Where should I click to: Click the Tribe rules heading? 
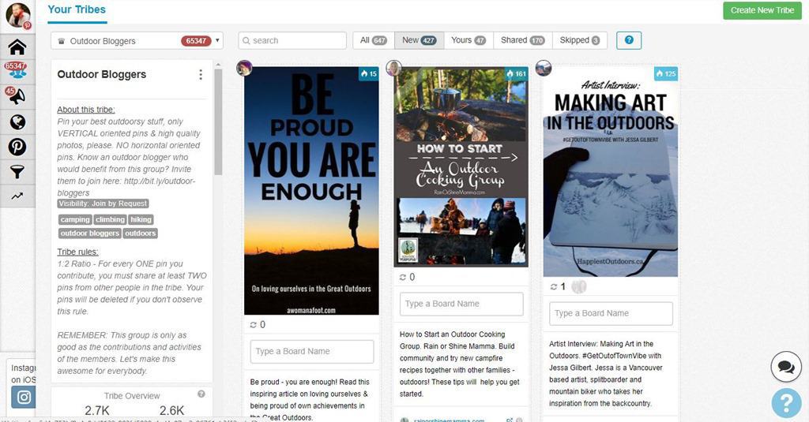78,252
